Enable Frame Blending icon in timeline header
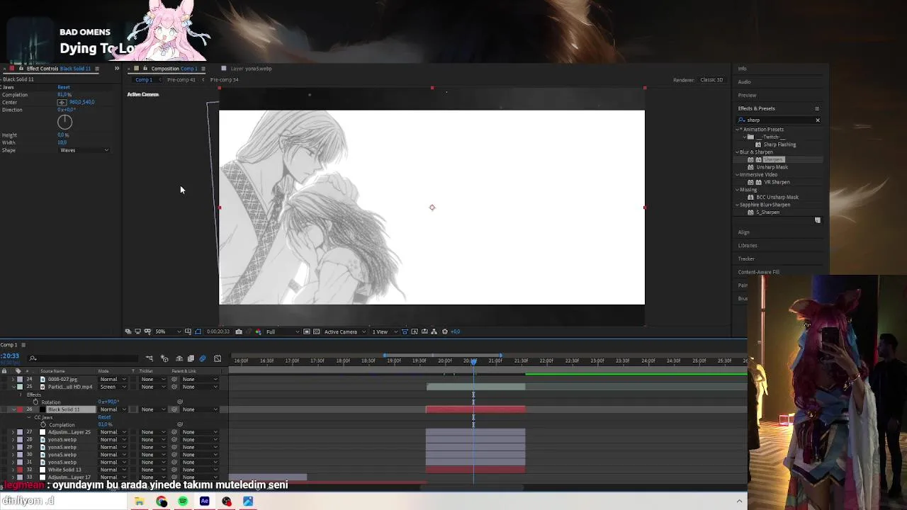 [191, 358]
